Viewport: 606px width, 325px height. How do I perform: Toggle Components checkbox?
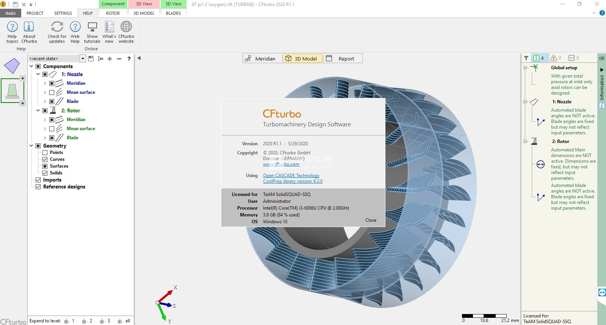pos(38,66)
